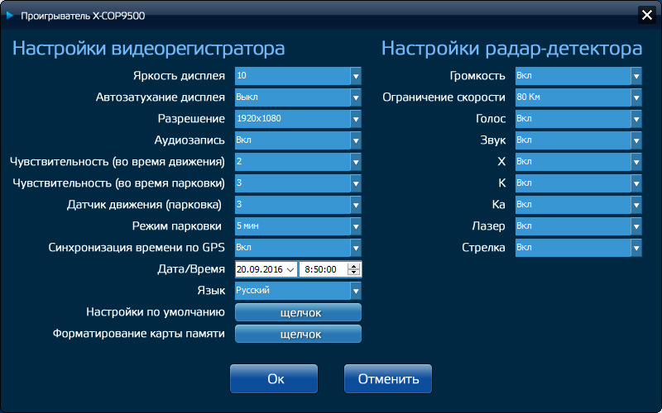662x413 pixels.
Task: Click the blue play icon in title bar
Action: pos(10,16)
